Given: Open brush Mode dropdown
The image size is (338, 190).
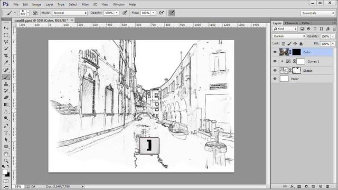Looking at the screenshot, I should 70,13.
